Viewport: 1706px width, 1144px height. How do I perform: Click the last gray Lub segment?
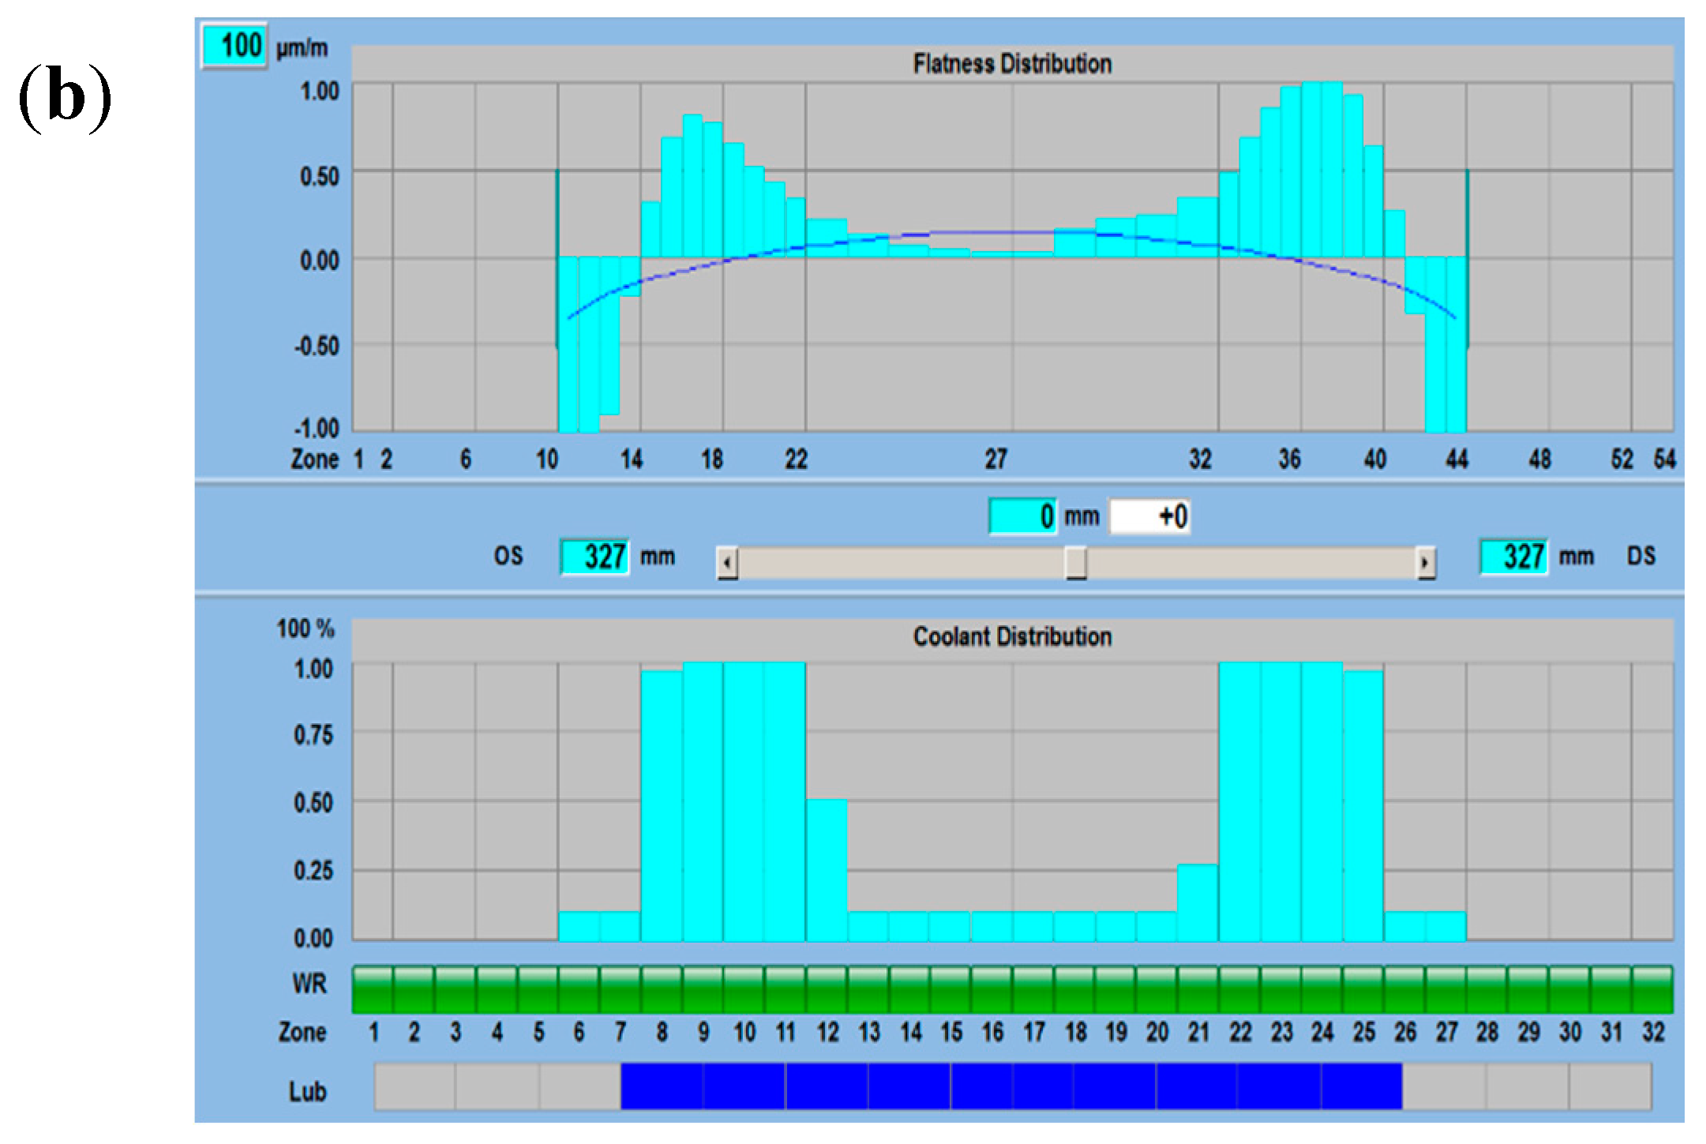click(1610, 1086)
